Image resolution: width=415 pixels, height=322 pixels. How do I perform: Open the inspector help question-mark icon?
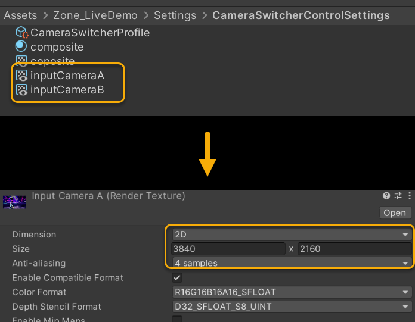pos(386,196)
